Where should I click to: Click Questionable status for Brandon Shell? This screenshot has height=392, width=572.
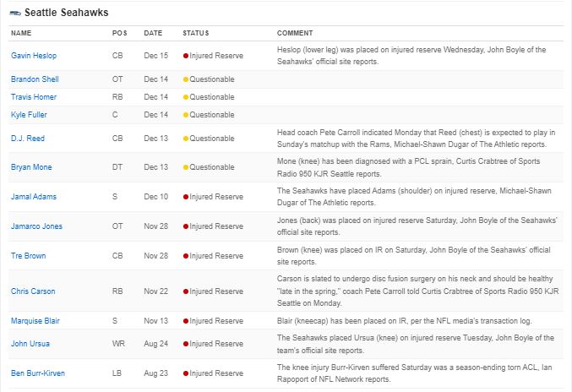(212, 79)
